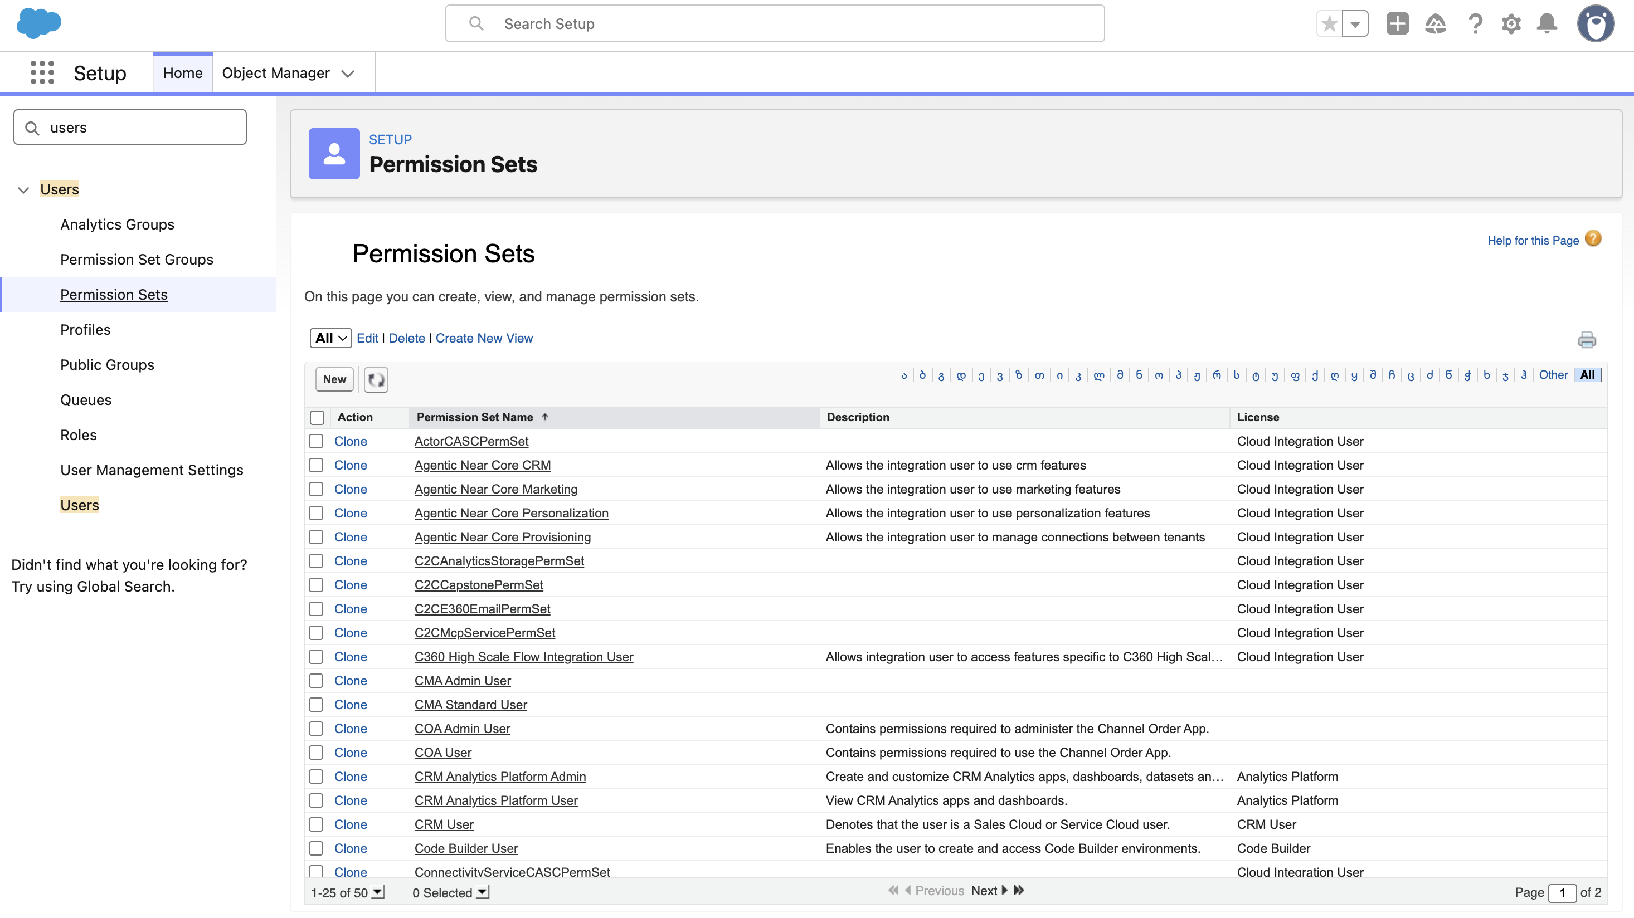Viewport: 1634px width, 918px height.
Task: Open the Favorites list dropdown arrow
Action: point(1355,24)
